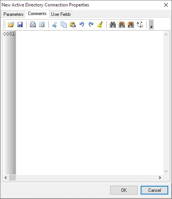Click in the comments text editor area
Viewport: 172px width, 199px height.
[x=89, y=103]
